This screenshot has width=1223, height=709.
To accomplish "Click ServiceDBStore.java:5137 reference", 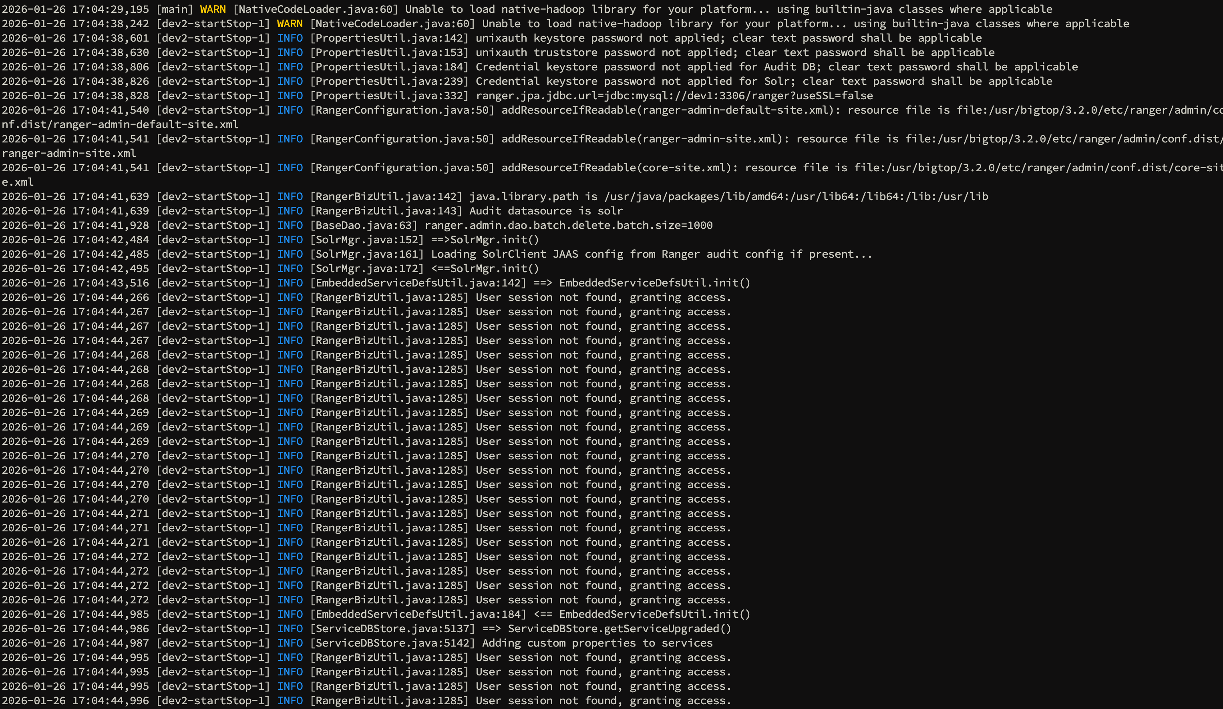I will click(x=392, y=629).
